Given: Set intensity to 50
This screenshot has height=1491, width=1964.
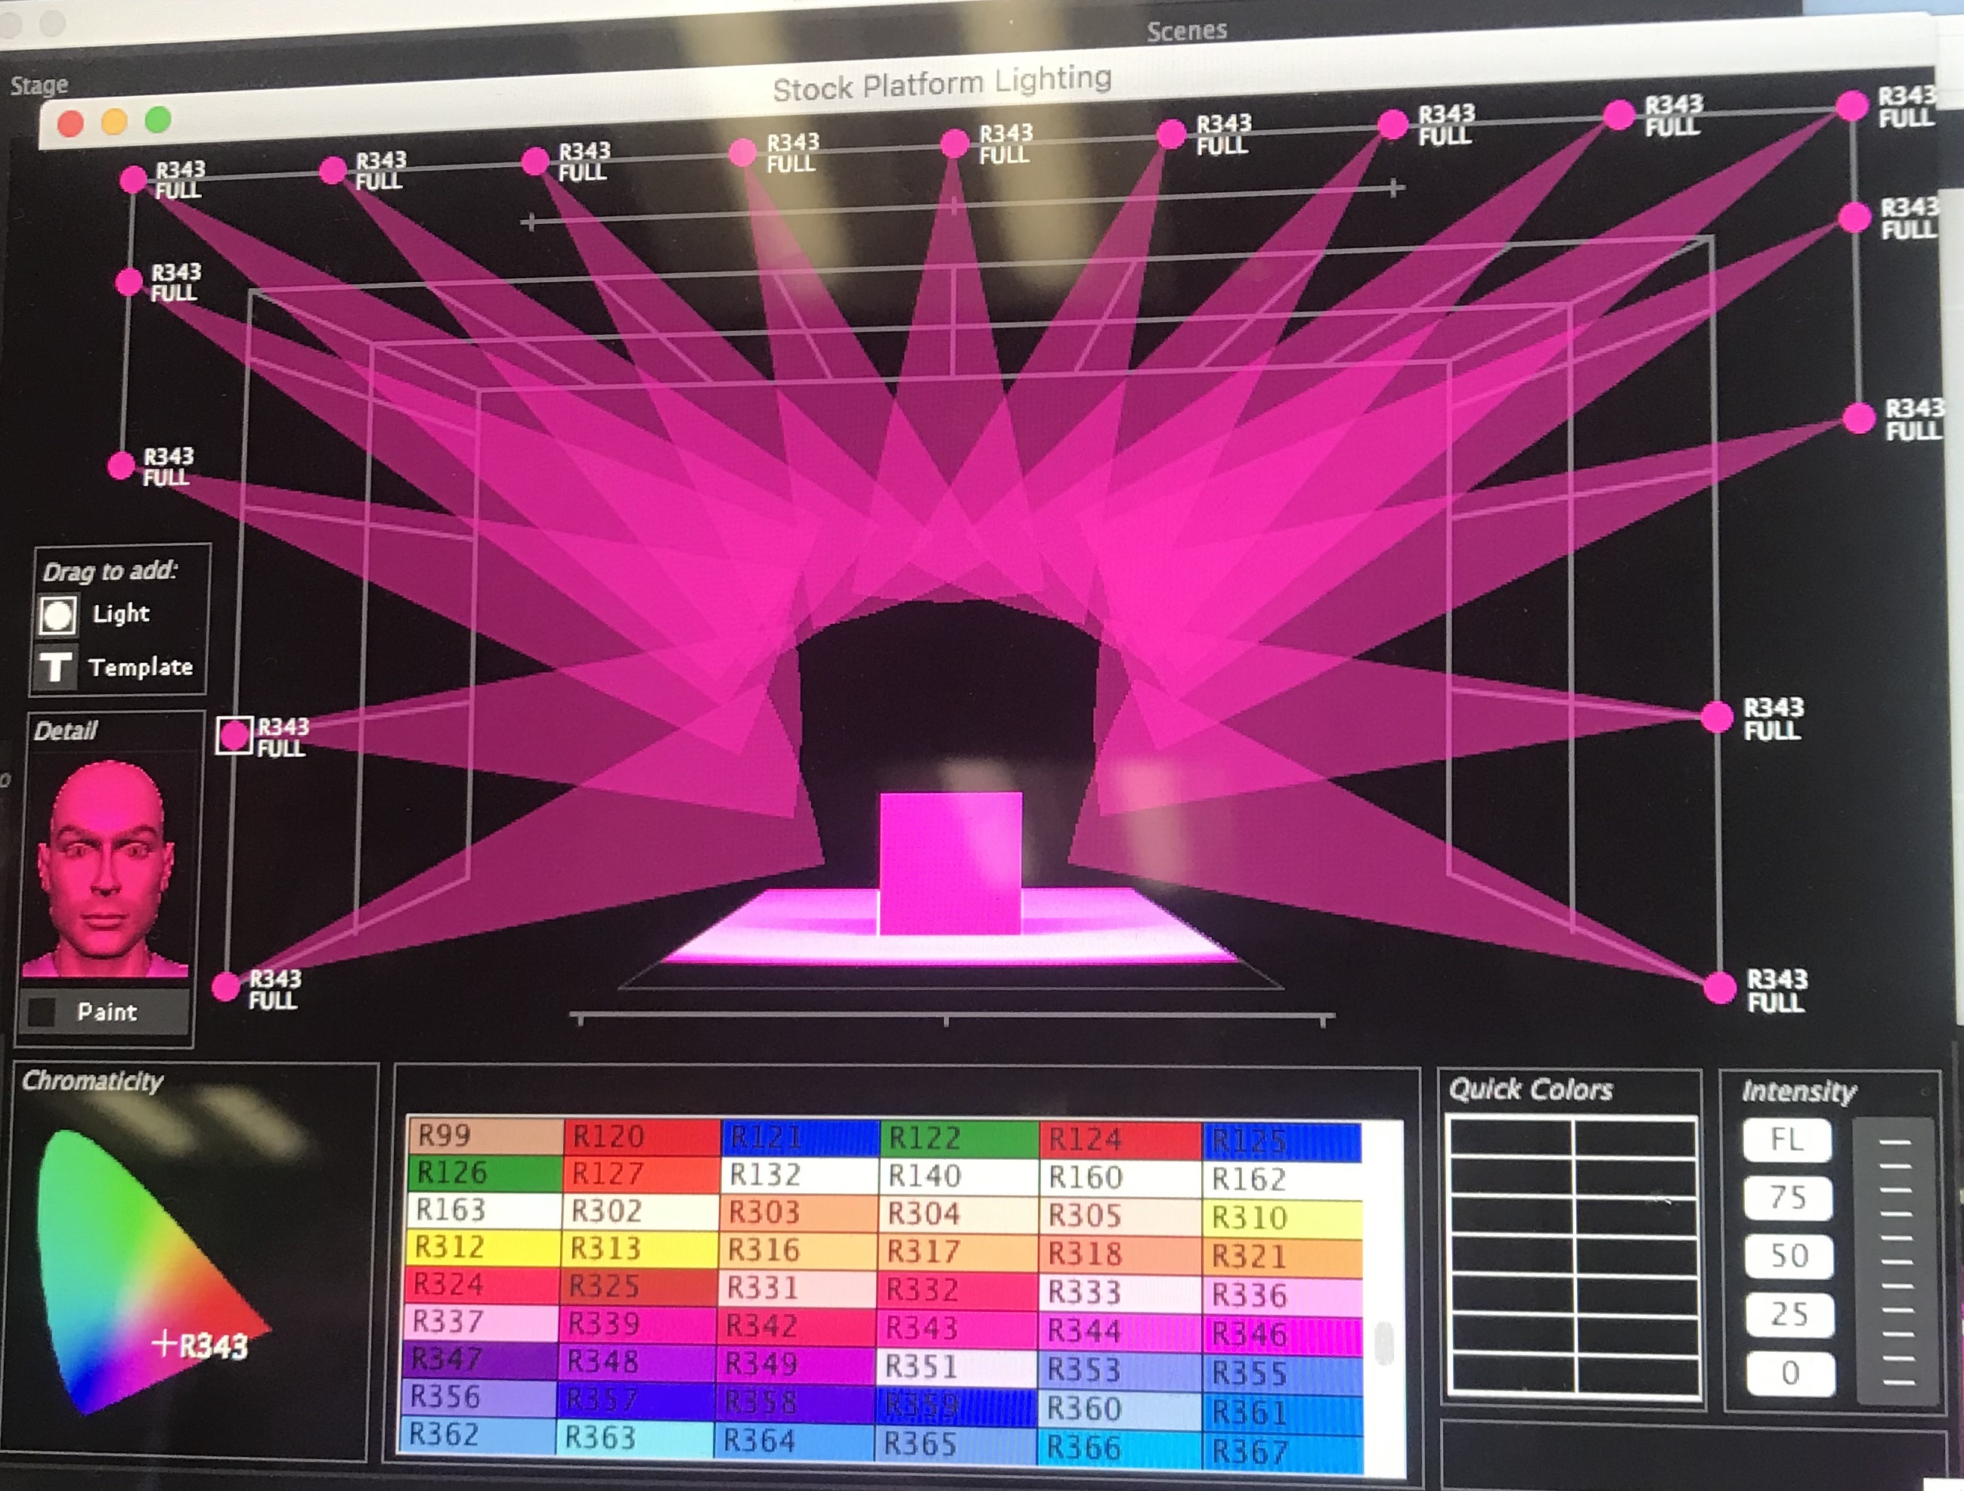Looking at the screenshot, I should pyautogui.click(x=1788, y=1256).
